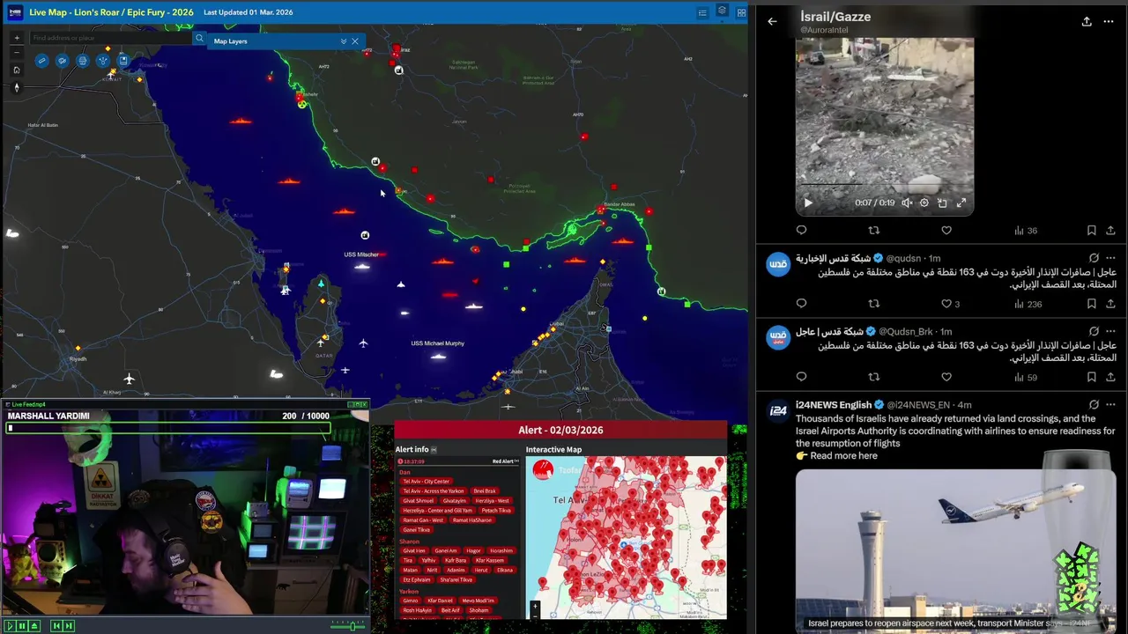Open the Read more here link
Viewport: 1128px width, 634px height.
click(x=843, y=456)
